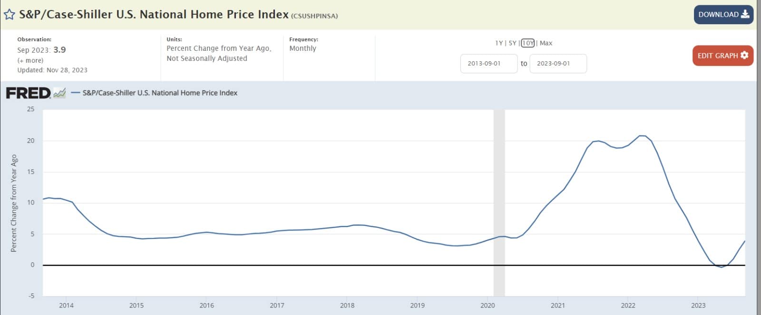Image resolution: width=761 pixels, height=315 pixels.
Task: Switch to the 5Y time range
Action: tap(512, 43)
